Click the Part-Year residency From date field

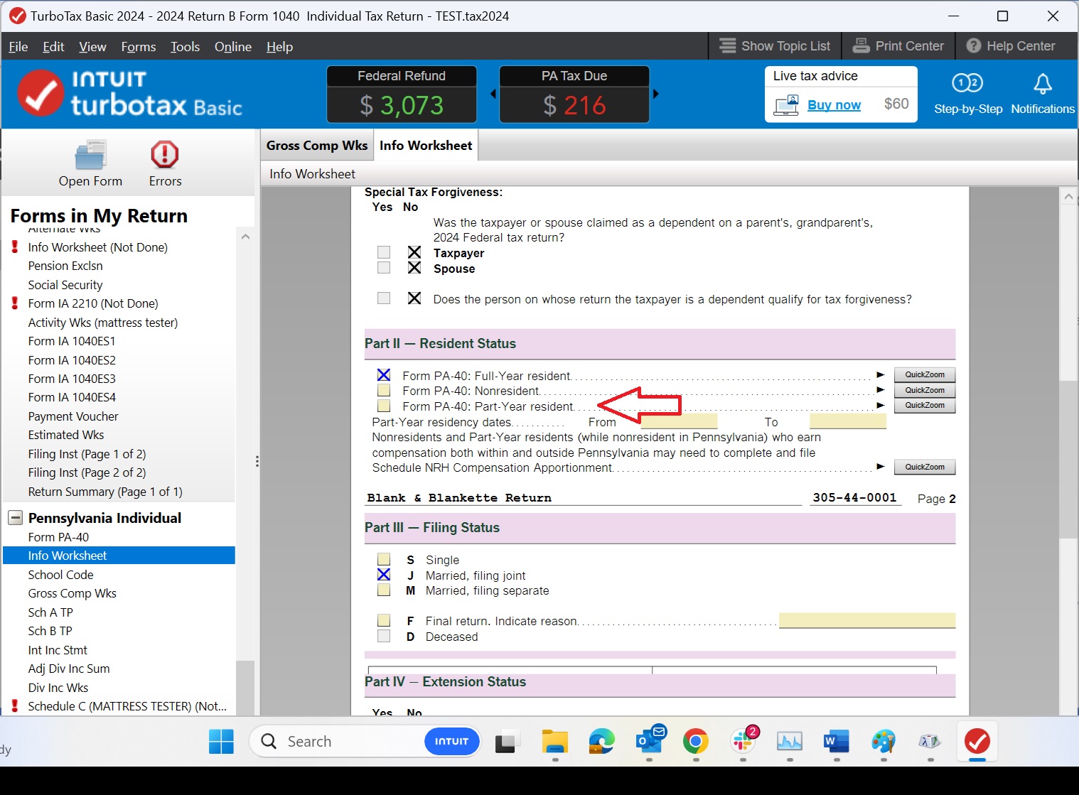point(680,422)
